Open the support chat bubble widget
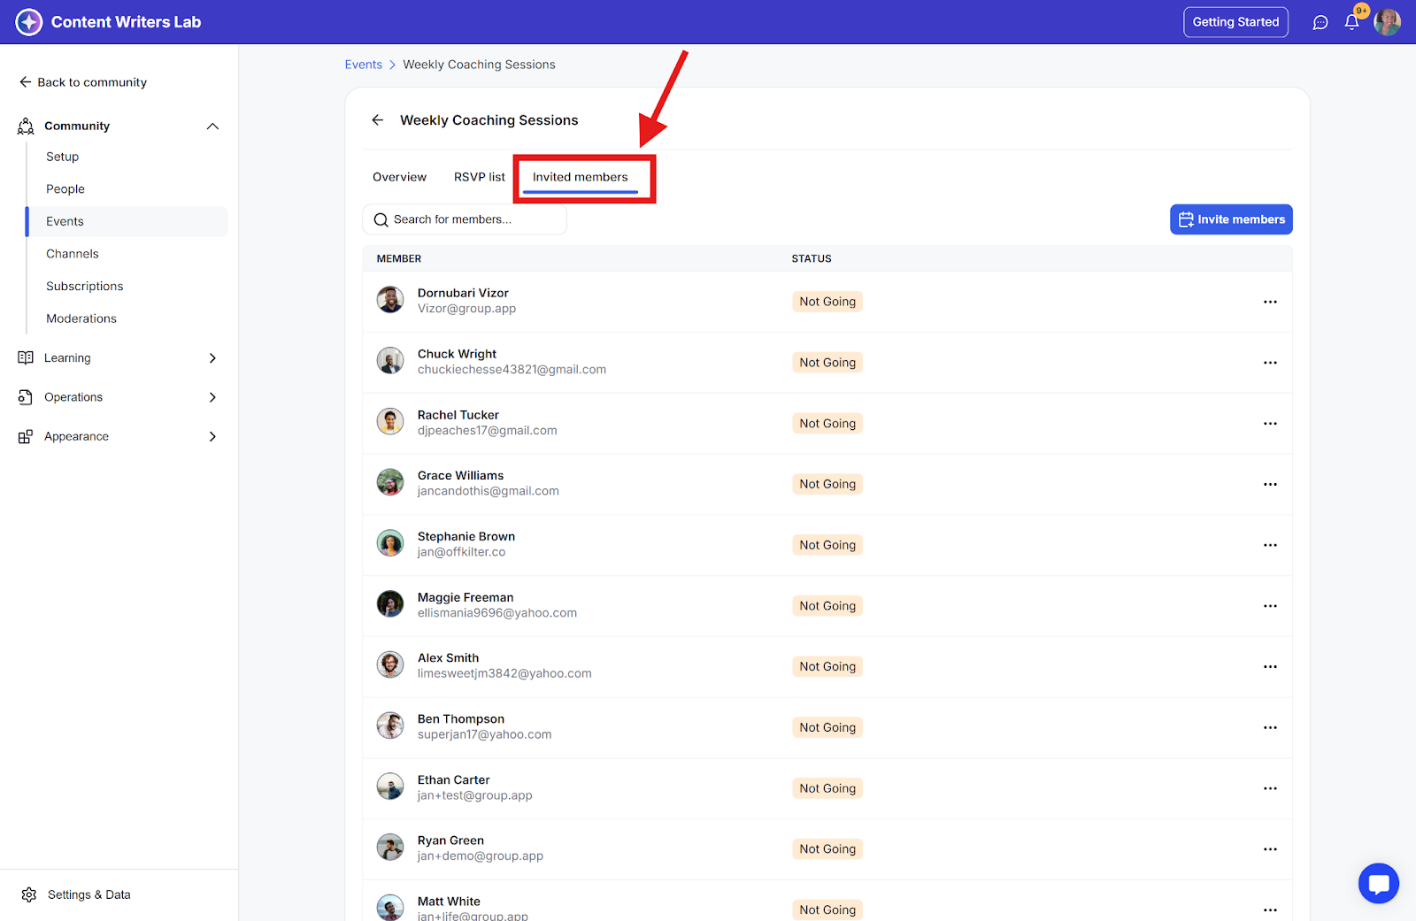Image resolution: width=1416 pixels, height=921 pixels. [x=1379, y=883]
